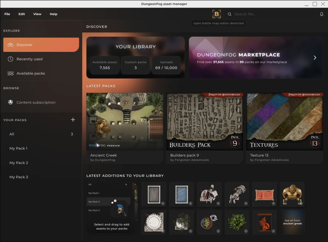Click the Texture 13 title

259,155
